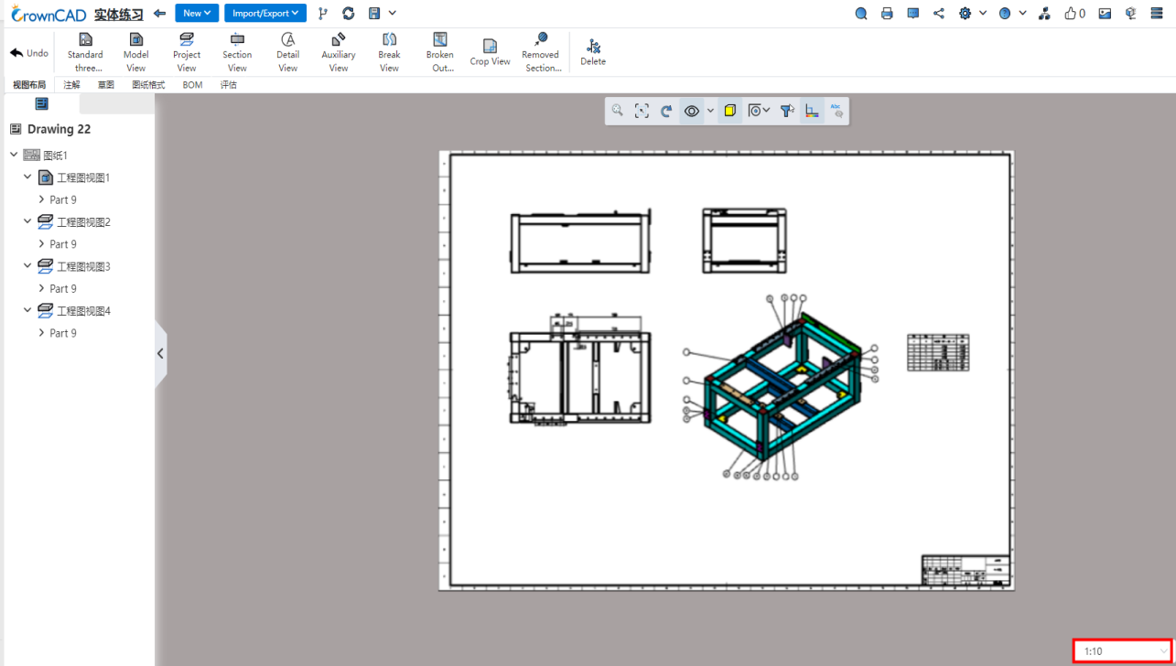Click the Delete tool

(x=593, y=53)
